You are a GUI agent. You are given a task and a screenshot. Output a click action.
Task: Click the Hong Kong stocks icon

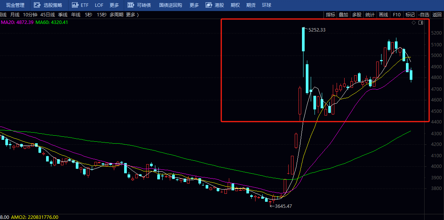coord(209,5)
